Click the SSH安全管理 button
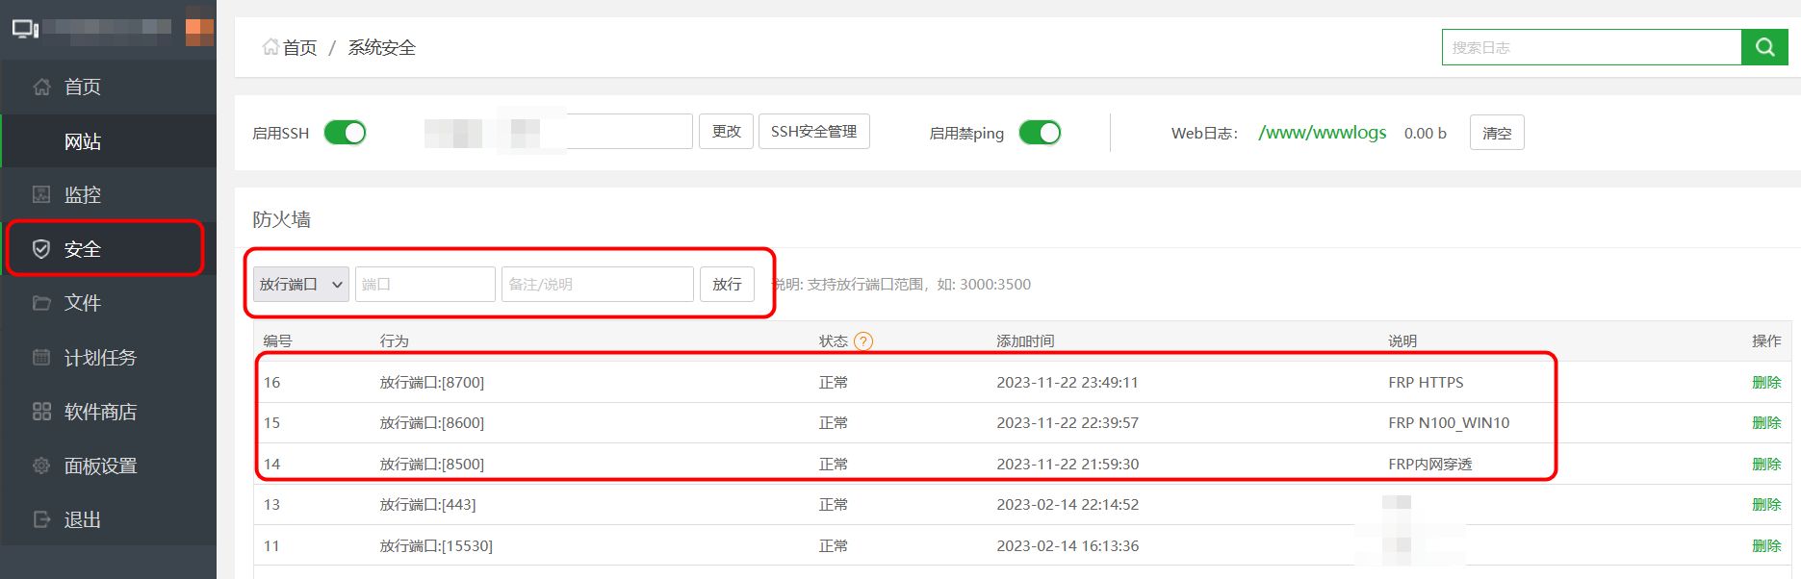1801x579 pixels. click(x=813, y=132)
